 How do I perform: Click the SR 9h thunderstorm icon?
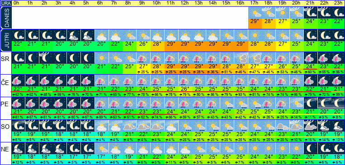(x=143, y=58)
